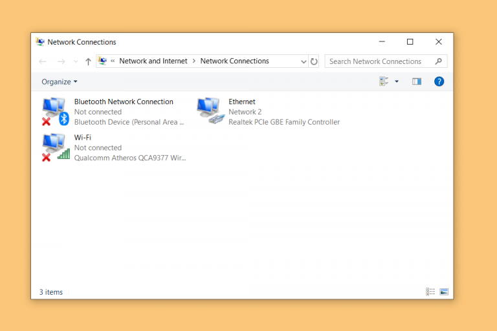Viewport: 497px width, 331px height.
Task: Close the Network Connections window
Action: [x=439, y=42]
